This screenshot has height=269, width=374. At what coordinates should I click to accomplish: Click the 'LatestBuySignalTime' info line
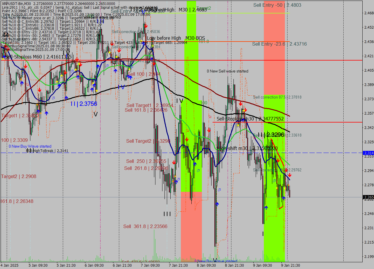point(36,46)
